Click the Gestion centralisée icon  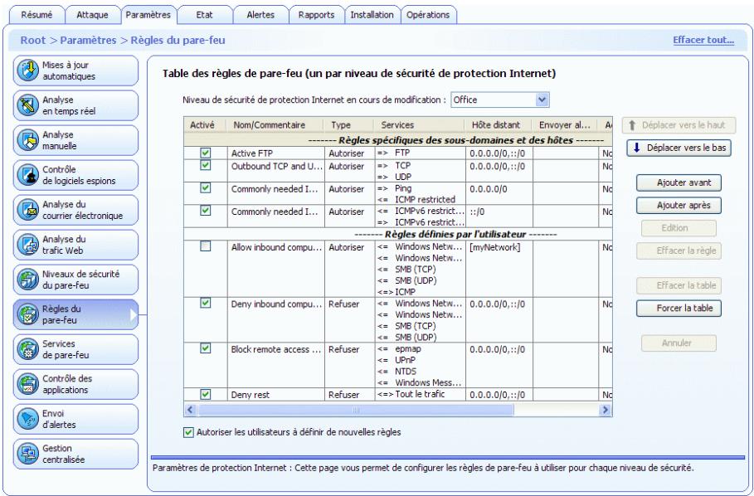point(28,454)
